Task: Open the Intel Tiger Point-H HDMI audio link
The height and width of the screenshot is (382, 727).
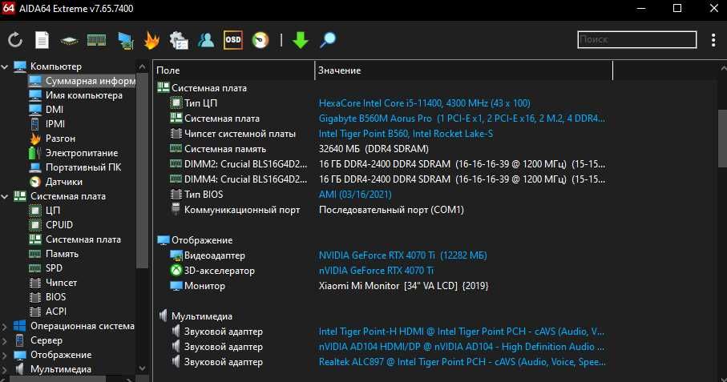Action: [462, 332]
